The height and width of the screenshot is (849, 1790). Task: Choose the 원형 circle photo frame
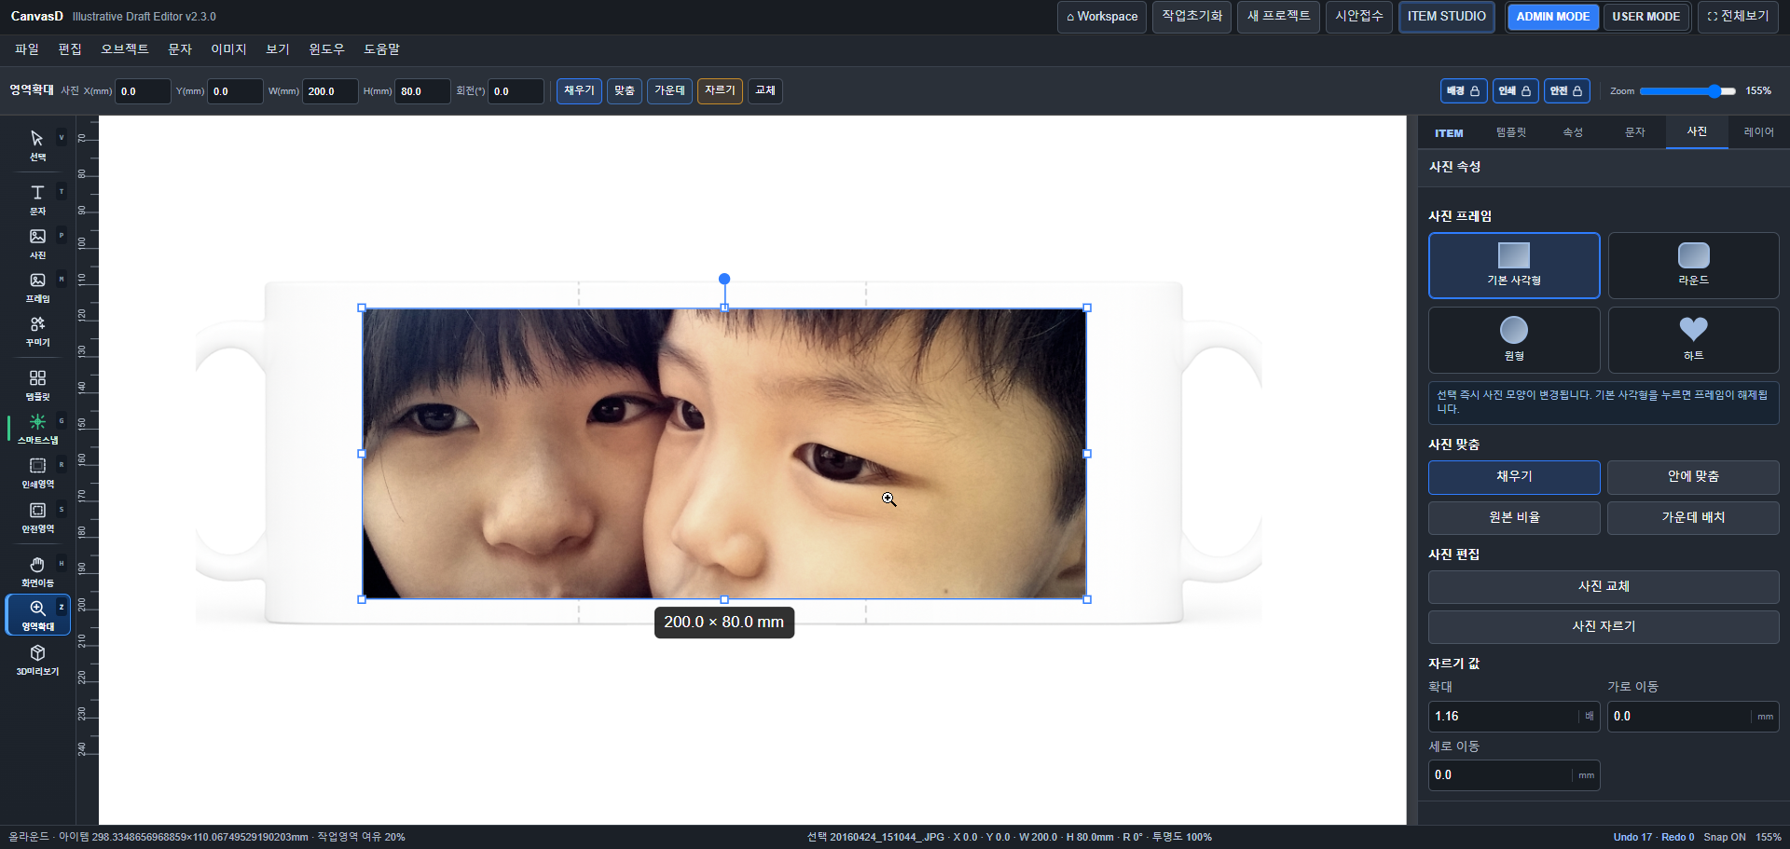[1514, 340]
